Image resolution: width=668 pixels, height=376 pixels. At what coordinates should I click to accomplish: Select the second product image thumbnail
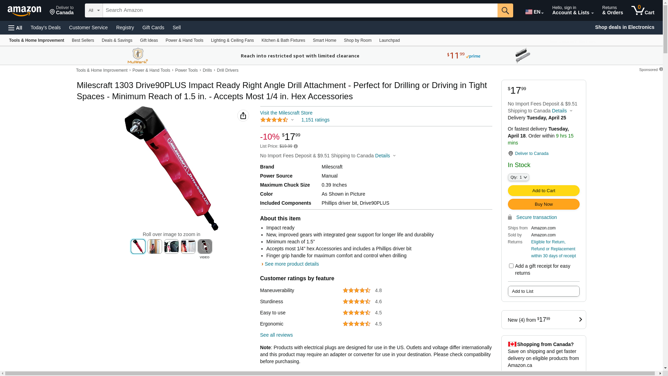point(155,246)
